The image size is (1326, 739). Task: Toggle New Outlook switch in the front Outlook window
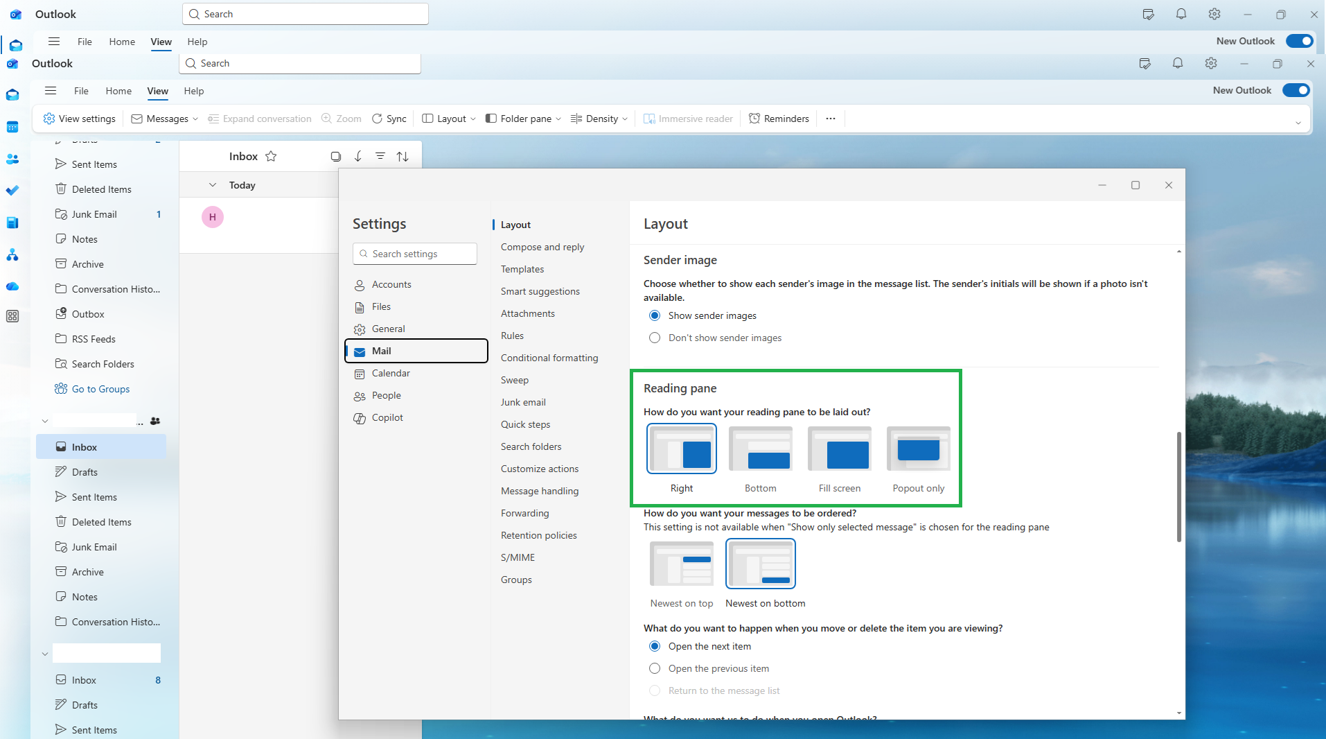tap(1296, 90)
